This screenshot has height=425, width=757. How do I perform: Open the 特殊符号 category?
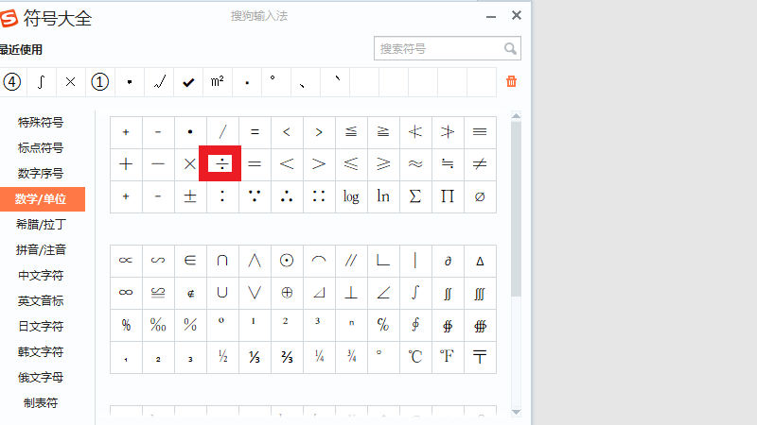(x=41, y=123)
